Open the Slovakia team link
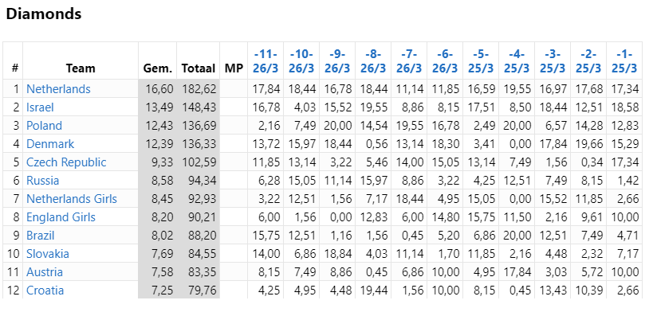 click(x=48, y=254)
